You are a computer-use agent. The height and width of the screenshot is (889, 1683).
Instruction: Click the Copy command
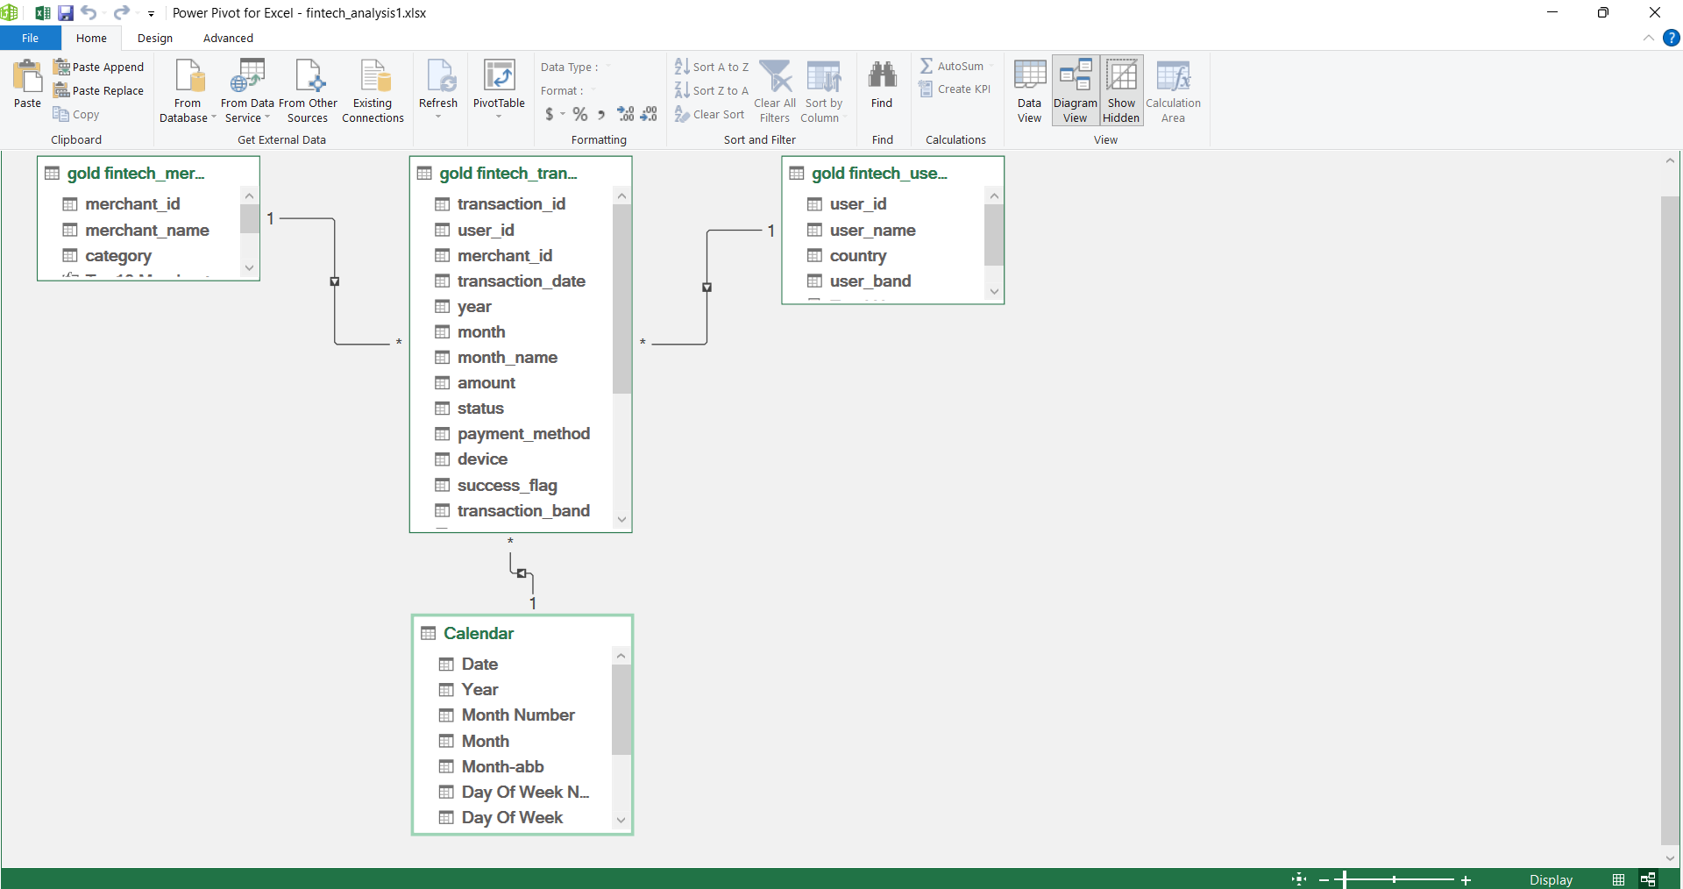(76, 114)
